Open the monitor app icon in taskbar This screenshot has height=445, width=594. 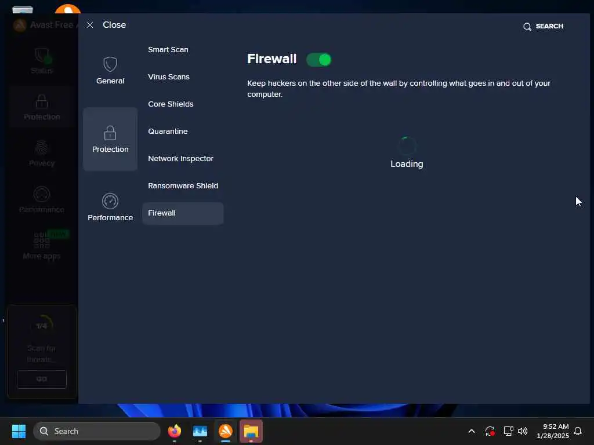(200, 431)
